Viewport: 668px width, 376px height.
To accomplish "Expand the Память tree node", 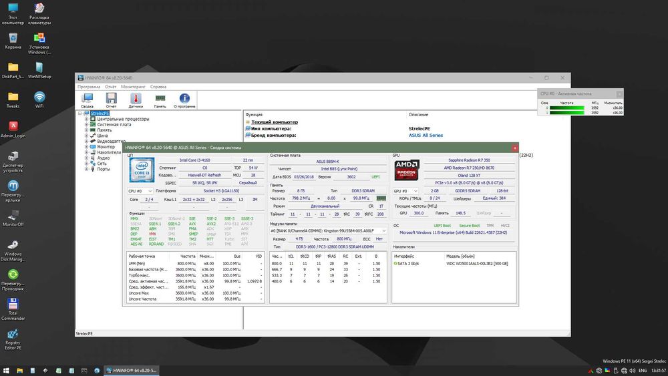I will (86, 130).
